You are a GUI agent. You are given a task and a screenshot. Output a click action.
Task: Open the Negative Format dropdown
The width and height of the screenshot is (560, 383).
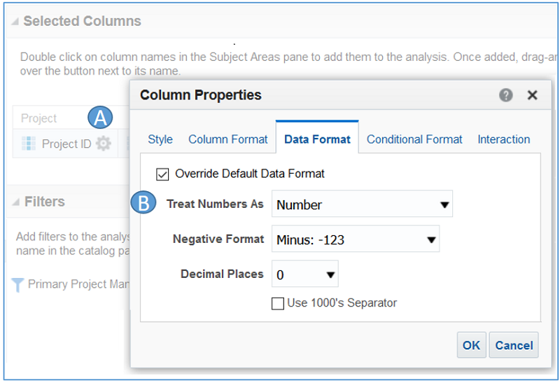[x=355, y=239]
